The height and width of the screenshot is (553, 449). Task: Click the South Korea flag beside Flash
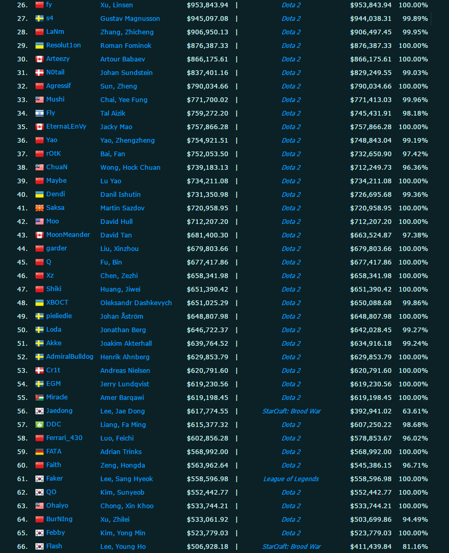[x=39, y=546]
